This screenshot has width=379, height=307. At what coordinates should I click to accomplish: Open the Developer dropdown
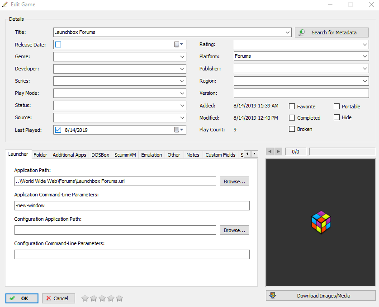coord(182,69)
